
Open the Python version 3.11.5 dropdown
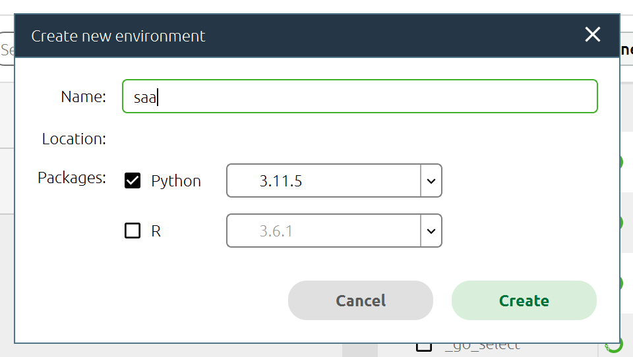[x=324, y=181]
